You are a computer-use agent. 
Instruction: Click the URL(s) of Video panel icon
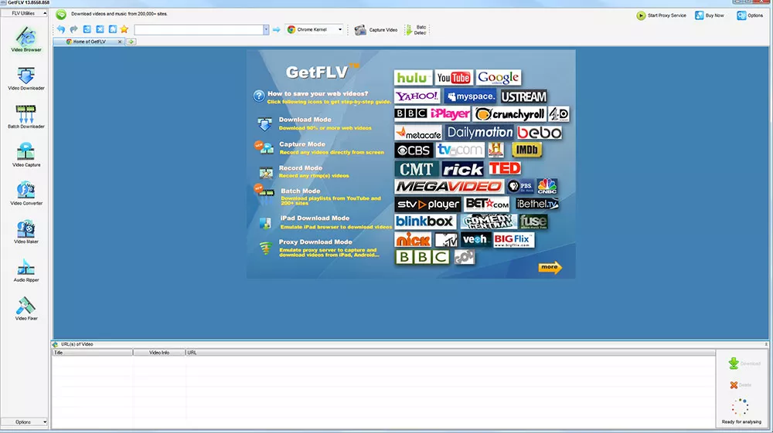tap(55, 344)
